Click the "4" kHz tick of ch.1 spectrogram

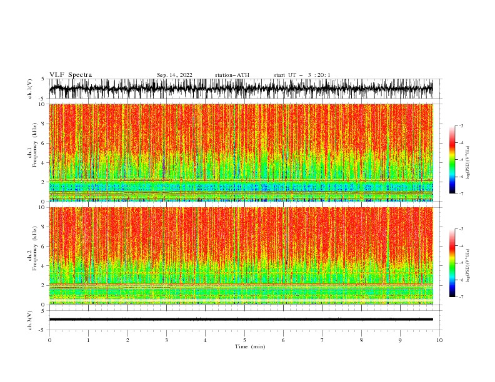pos(44,163)
